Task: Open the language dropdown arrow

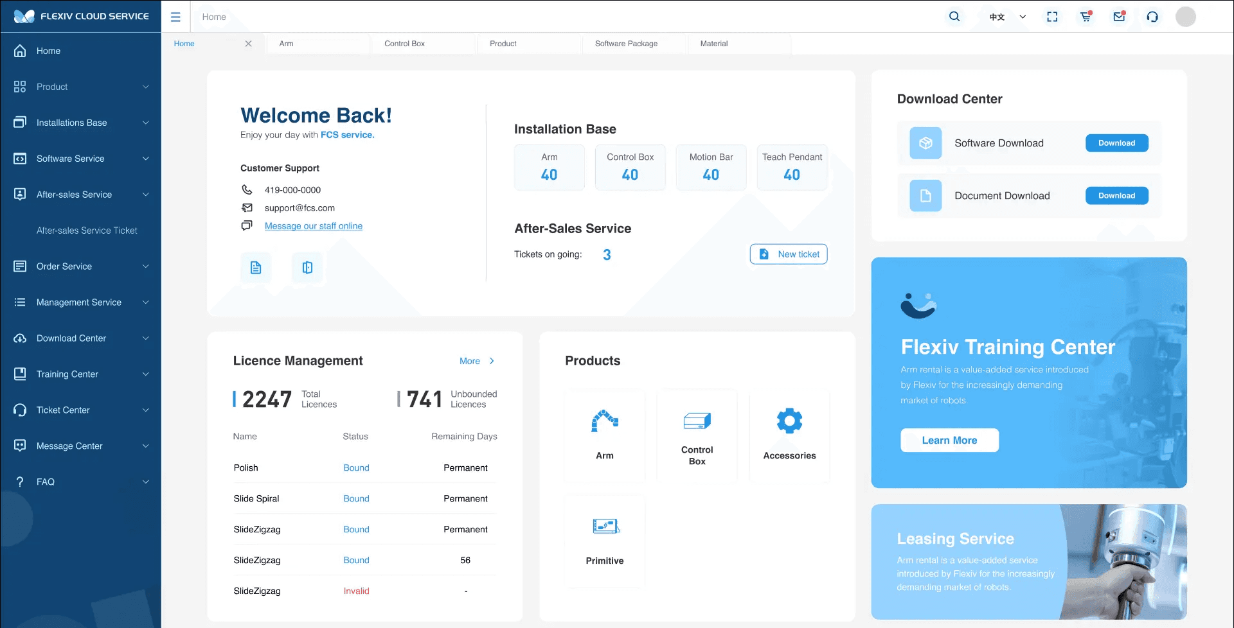Action: point(1023,17)
